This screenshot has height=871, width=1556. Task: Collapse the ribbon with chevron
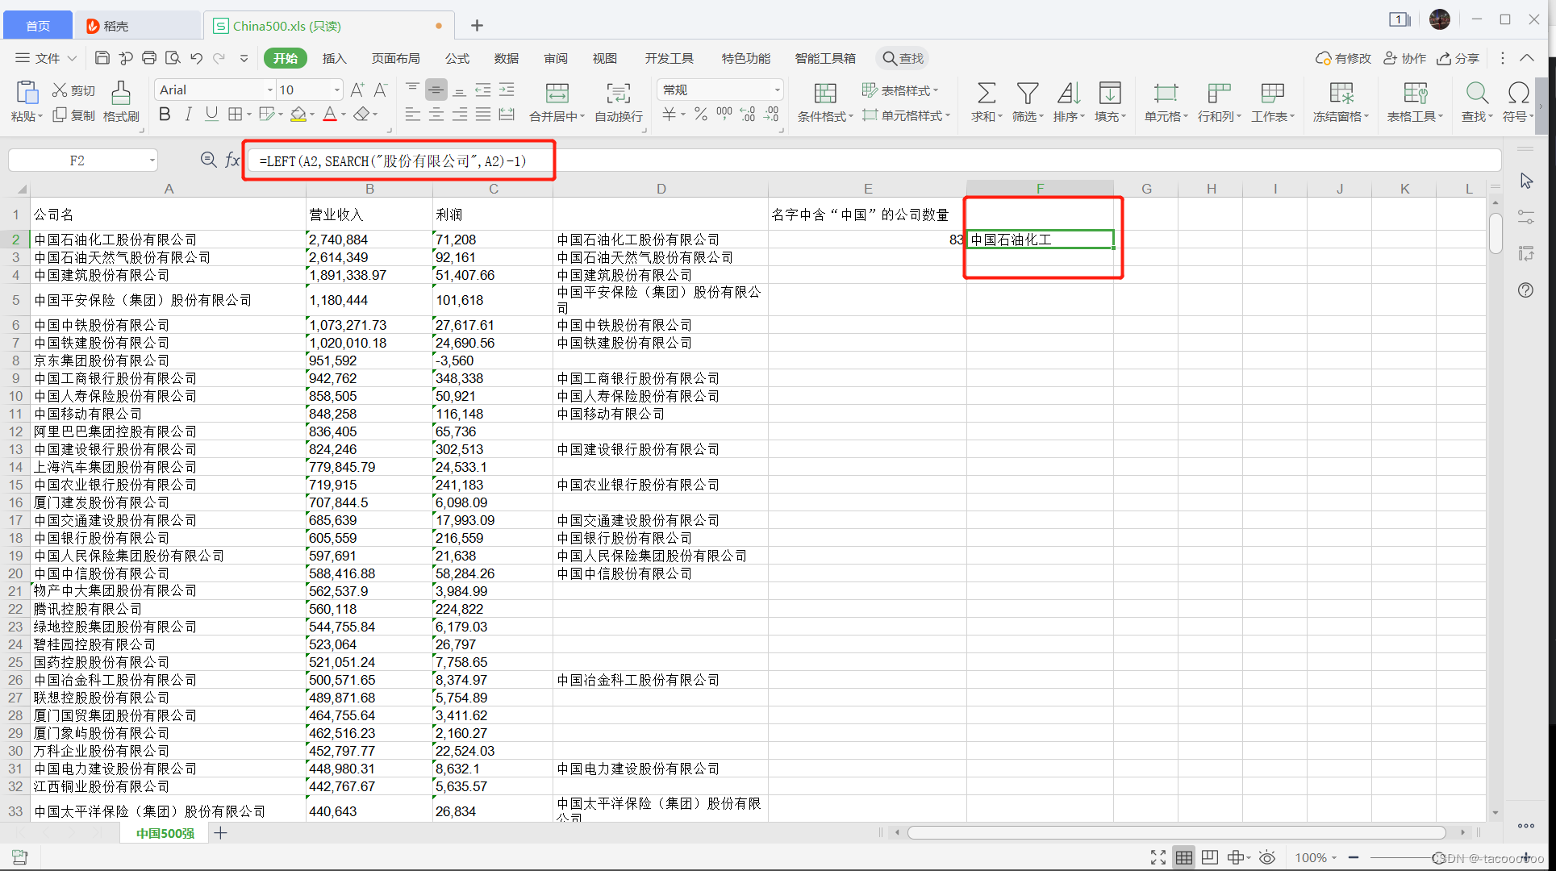pos(1527,58)
